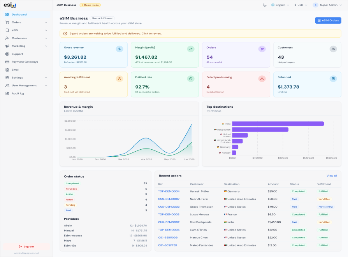Click the cart icon on the Orders stat card
Image resolution: width=348 pixels, height=257 pixels.
click(262, 49)
